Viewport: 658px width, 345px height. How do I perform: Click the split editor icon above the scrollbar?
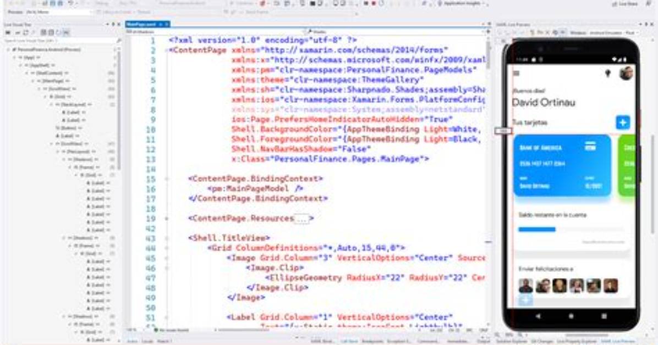click(x=487, y=31)
